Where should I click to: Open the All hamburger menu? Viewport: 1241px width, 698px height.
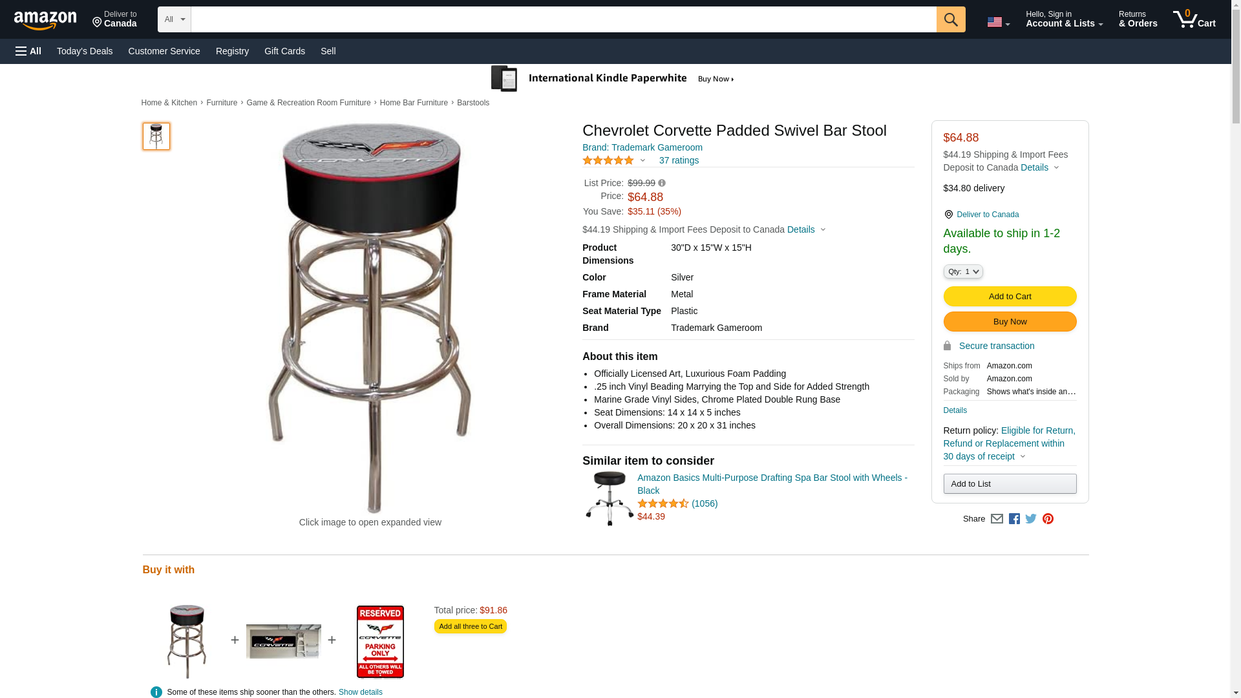28,51
